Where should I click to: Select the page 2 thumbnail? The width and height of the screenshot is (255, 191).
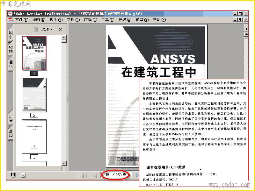pos(34,95)
